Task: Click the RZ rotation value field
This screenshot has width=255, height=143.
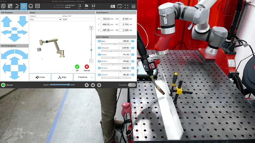Action: click(124, 30)
